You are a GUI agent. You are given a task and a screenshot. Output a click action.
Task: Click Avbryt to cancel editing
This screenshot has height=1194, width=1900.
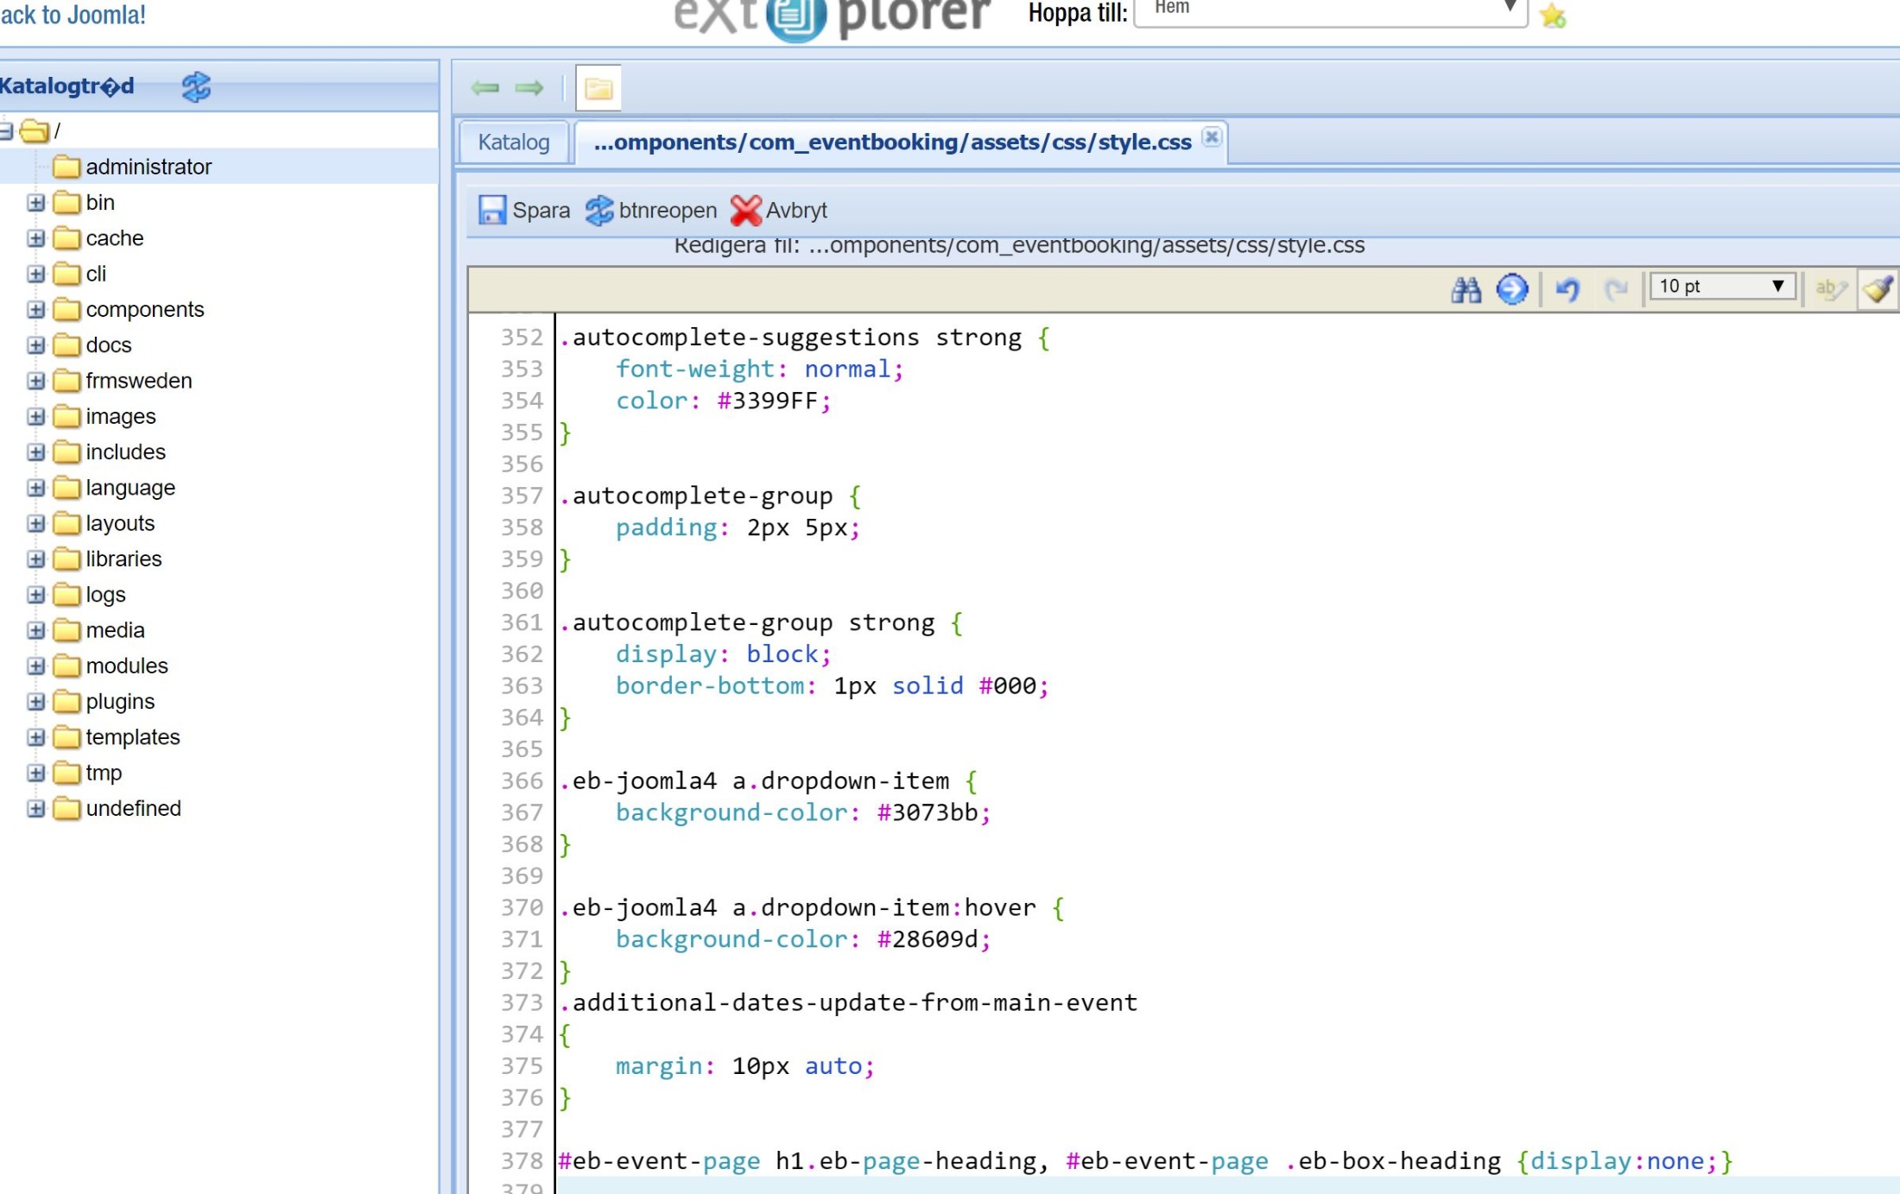click(x=779, y=210)
